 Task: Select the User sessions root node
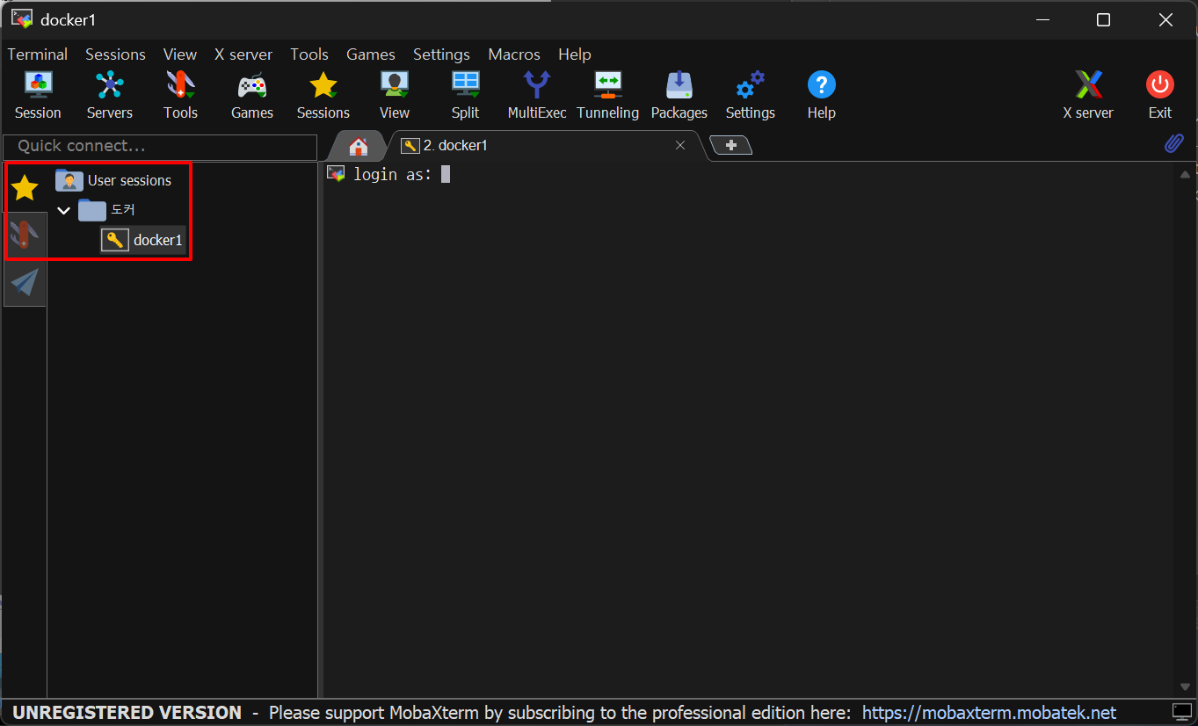coord(113,180)
